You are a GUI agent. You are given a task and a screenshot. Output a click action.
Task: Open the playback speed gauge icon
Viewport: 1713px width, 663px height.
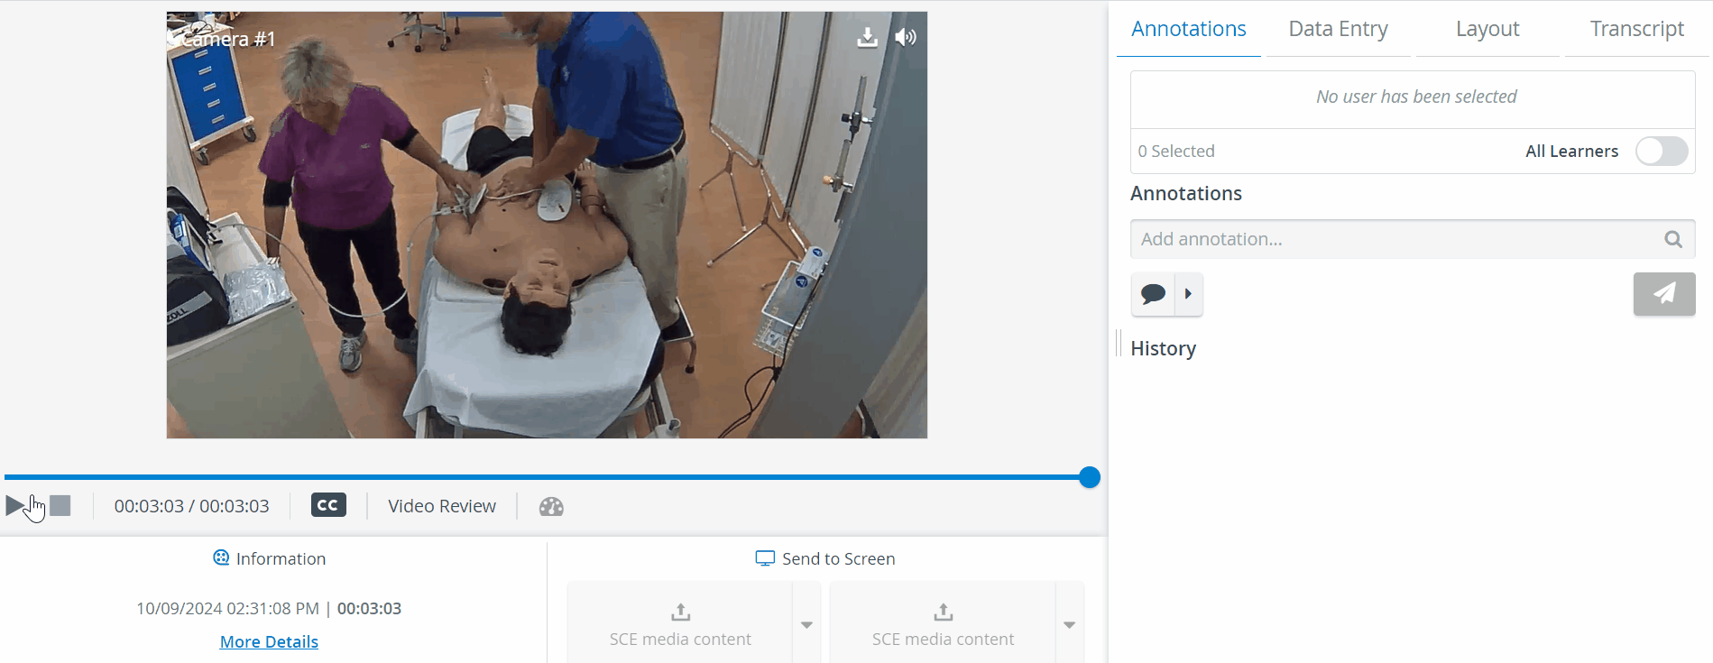551,507
